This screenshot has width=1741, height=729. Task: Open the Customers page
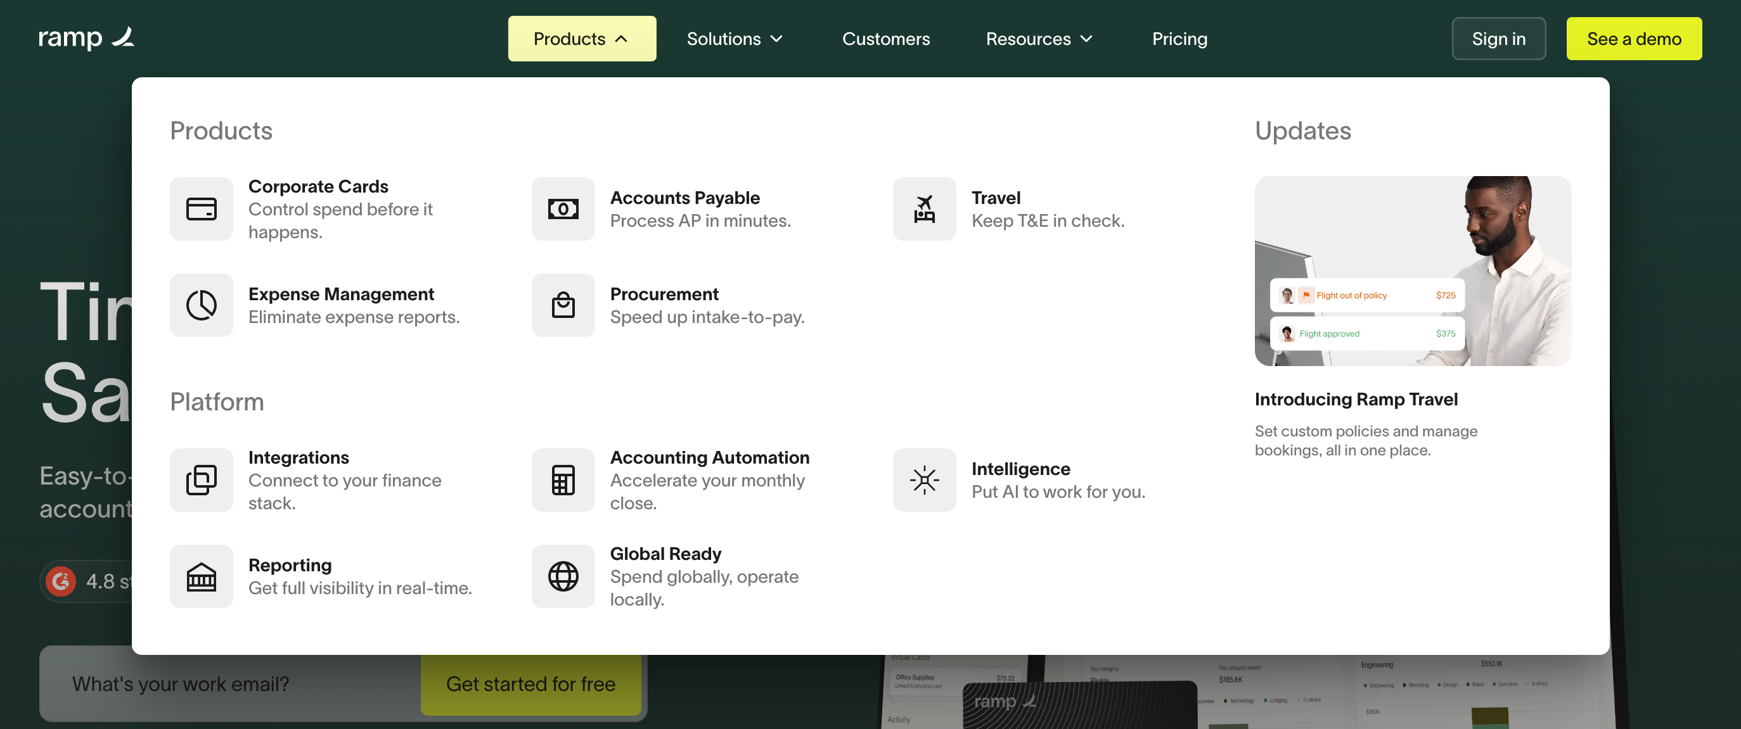click(x=885, y=39)
